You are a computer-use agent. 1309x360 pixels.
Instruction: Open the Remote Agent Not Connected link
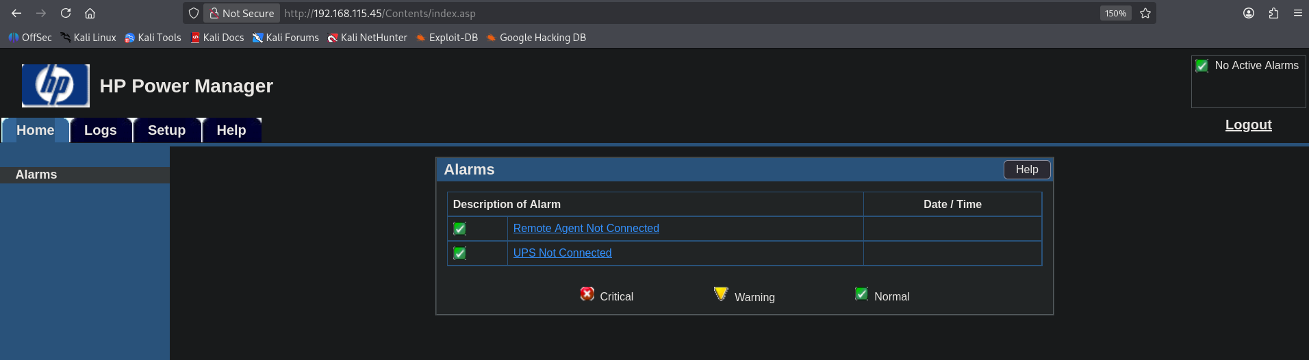point(586,229)
